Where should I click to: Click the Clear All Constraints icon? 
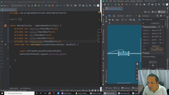click(123, 20)
